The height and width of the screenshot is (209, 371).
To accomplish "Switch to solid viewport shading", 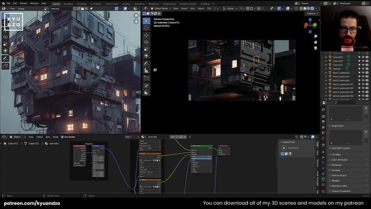I will [305, 9].
